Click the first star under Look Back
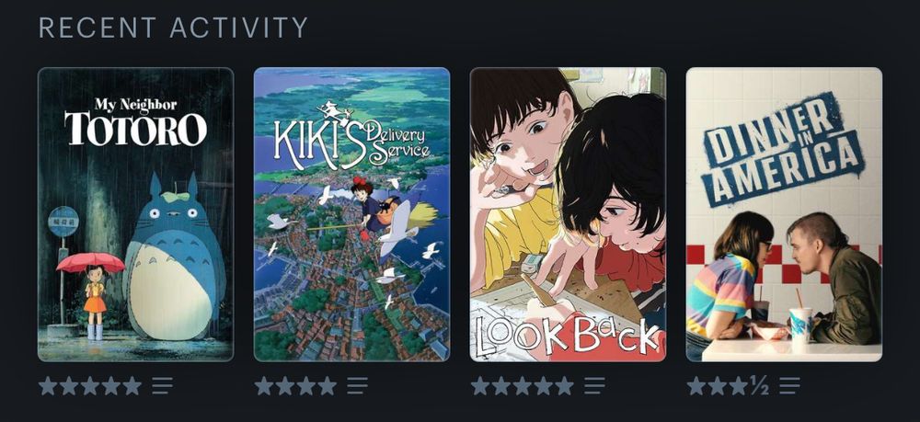920x422 pixels. [x=480, y=385]
